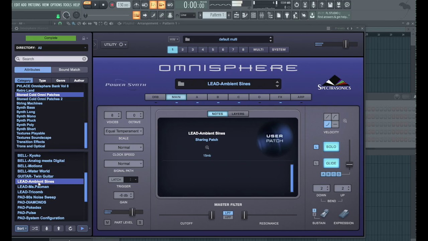Screen dimensions: 428x241
Task: Select glide layer A button
Action: 323,174
